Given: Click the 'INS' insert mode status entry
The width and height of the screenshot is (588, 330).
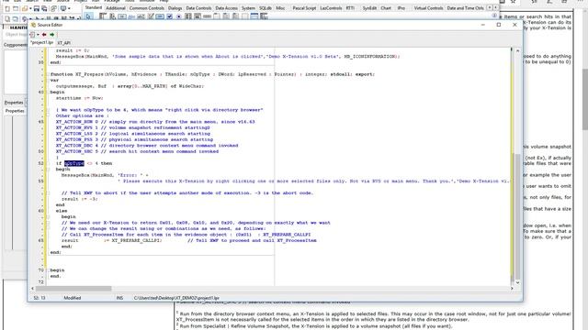Looking at the screenshot, I should [119, 298].
